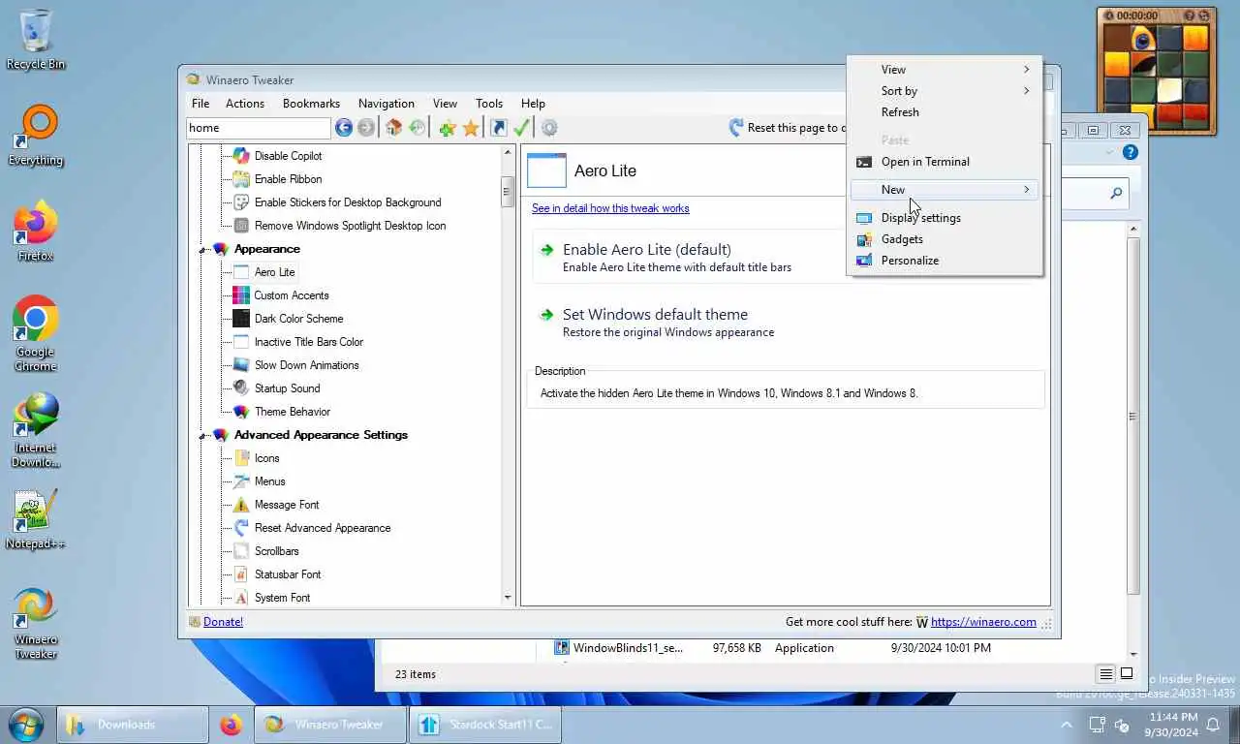Image resolution: width=1240 pixels, height=744 pixels.
Task: Open Dark Color Scheme tweak
Action: [288, 319]
